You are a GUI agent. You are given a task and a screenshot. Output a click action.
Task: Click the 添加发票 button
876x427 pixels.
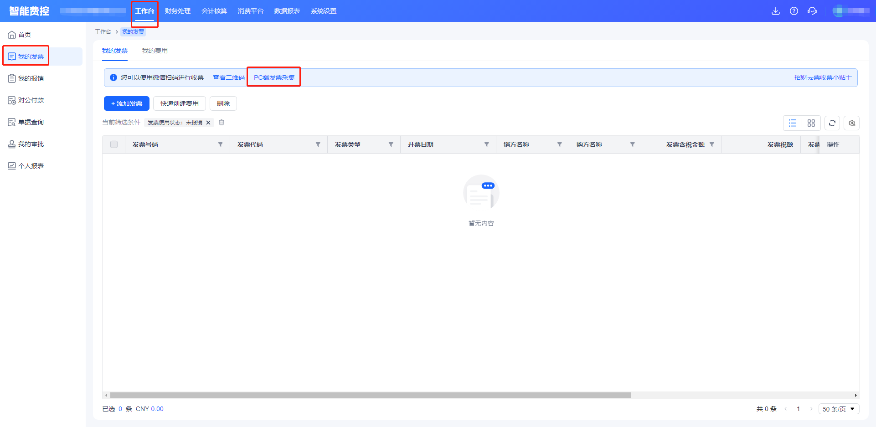click(x=127, y=103)
